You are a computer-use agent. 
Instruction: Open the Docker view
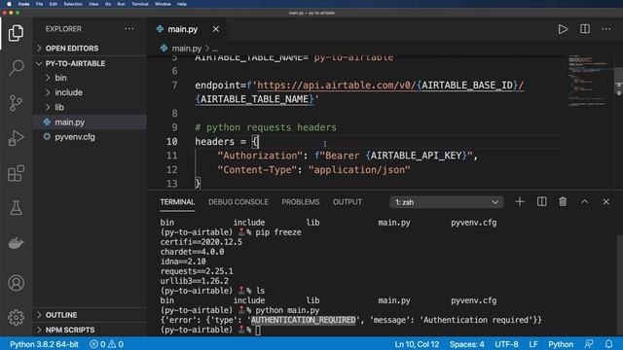(x=16, y=242)
